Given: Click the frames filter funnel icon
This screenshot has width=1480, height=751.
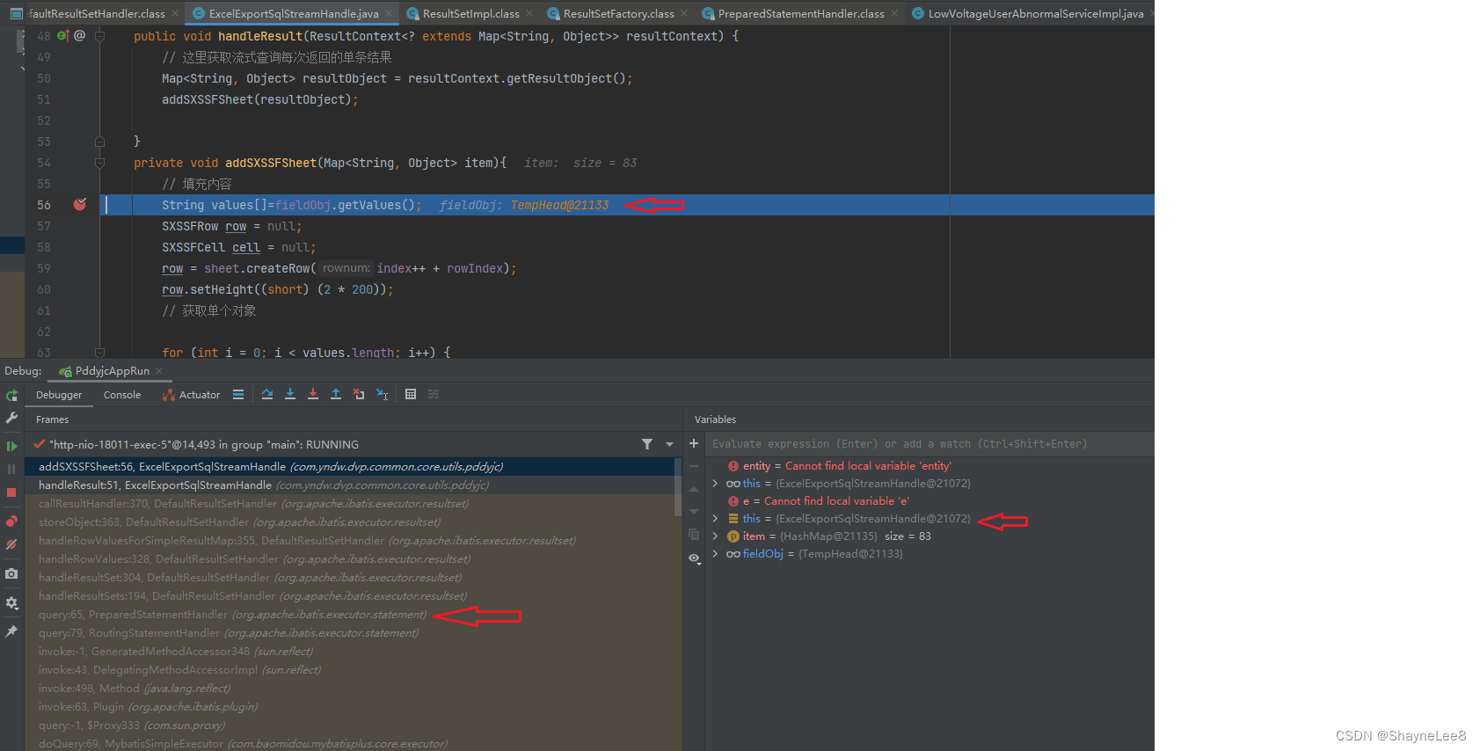Looking at the screenshot, I should [x=647, y=444].
